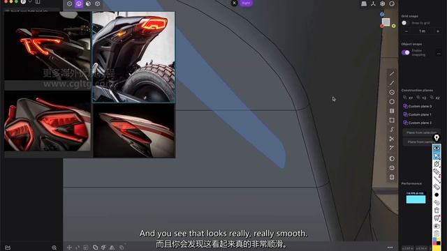
Task: Click the Scale icon in the bottom toolbar
Action: 86,248
